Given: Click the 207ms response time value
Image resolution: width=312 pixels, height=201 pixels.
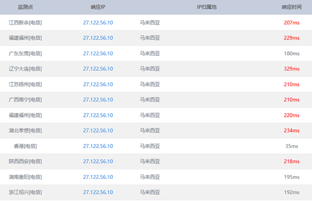Looking at the screenshot, I should click(291, 23).
